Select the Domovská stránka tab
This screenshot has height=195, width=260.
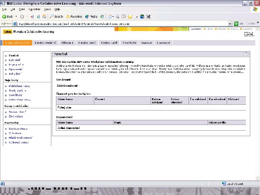tap(17, 43)
